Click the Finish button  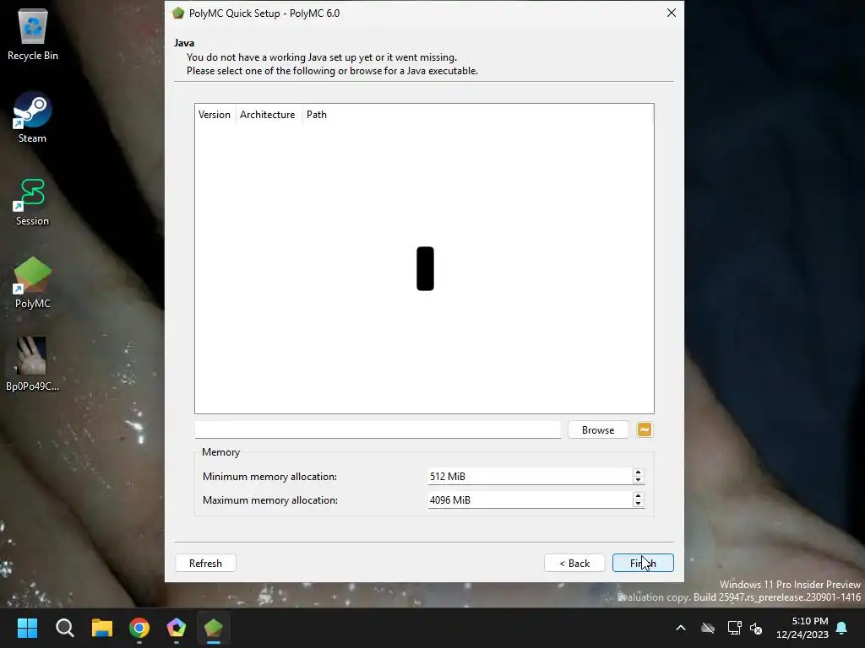[x=643, y=563]
